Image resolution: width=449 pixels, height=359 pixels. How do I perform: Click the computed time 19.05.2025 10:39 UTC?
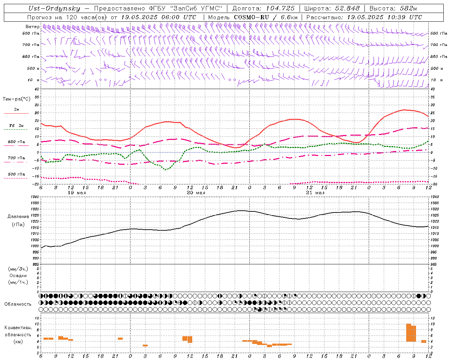(384, 17)
